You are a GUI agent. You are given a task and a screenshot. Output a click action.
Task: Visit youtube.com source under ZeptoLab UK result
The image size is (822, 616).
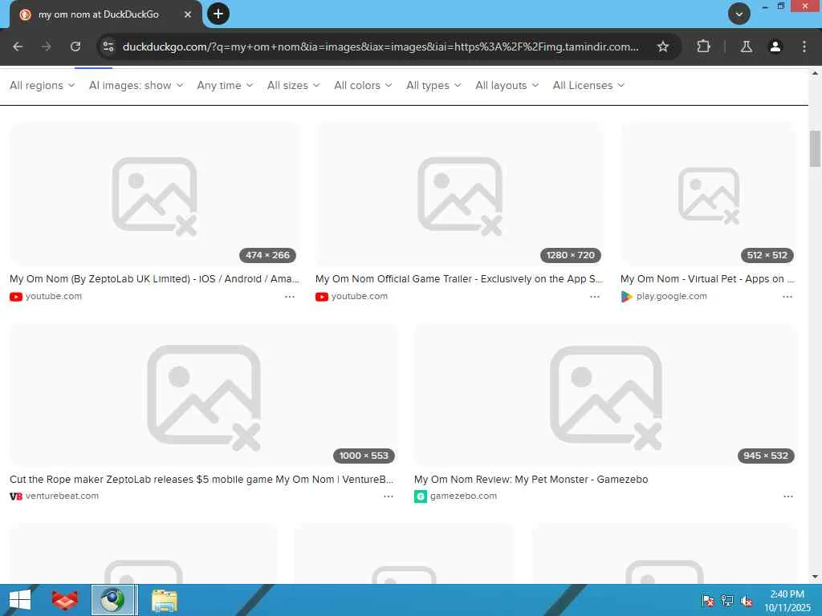tap(54, 297)
